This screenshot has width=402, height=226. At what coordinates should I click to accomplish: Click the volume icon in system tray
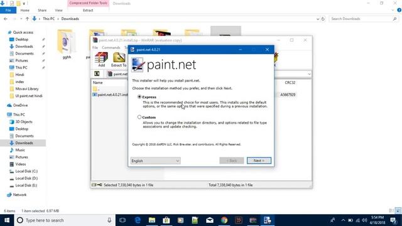364,220
